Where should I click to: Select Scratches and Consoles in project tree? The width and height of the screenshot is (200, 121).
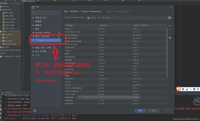10,50
